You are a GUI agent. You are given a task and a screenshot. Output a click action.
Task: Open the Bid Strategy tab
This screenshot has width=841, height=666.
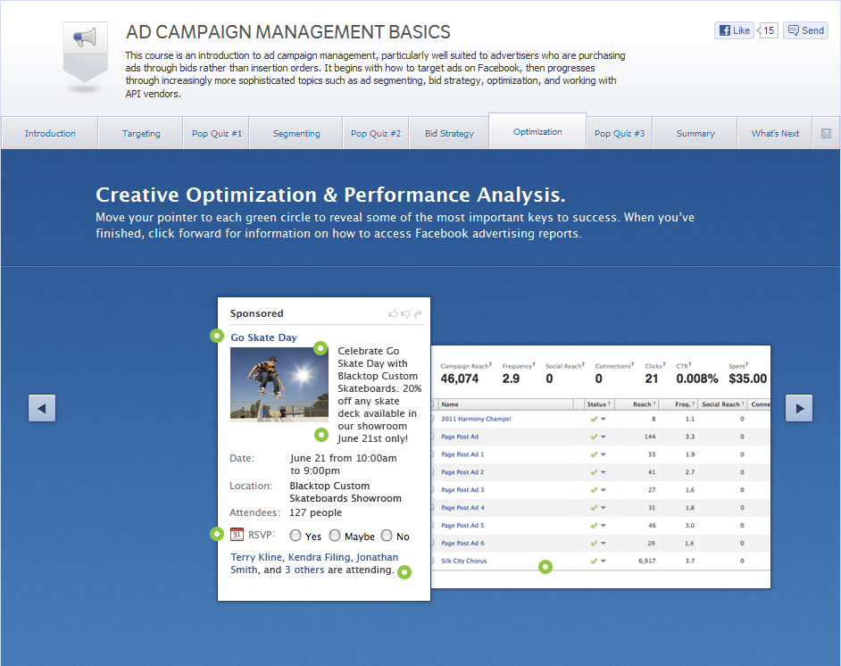pyautogui.click(x=449, y=134)
